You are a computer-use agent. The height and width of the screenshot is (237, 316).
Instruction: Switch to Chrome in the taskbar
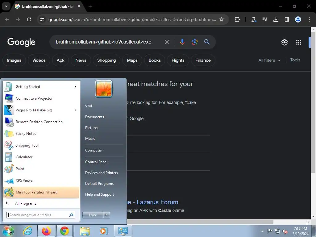pos(64,231)
